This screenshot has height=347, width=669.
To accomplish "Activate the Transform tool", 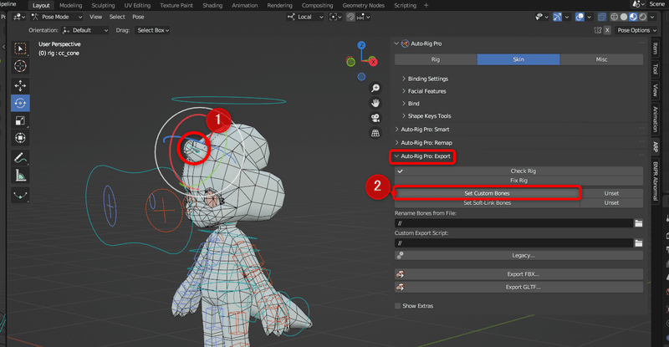I will click(x=20, y=138).
